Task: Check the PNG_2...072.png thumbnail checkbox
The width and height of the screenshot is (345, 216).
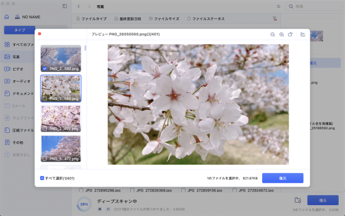Action: point(45,129)
